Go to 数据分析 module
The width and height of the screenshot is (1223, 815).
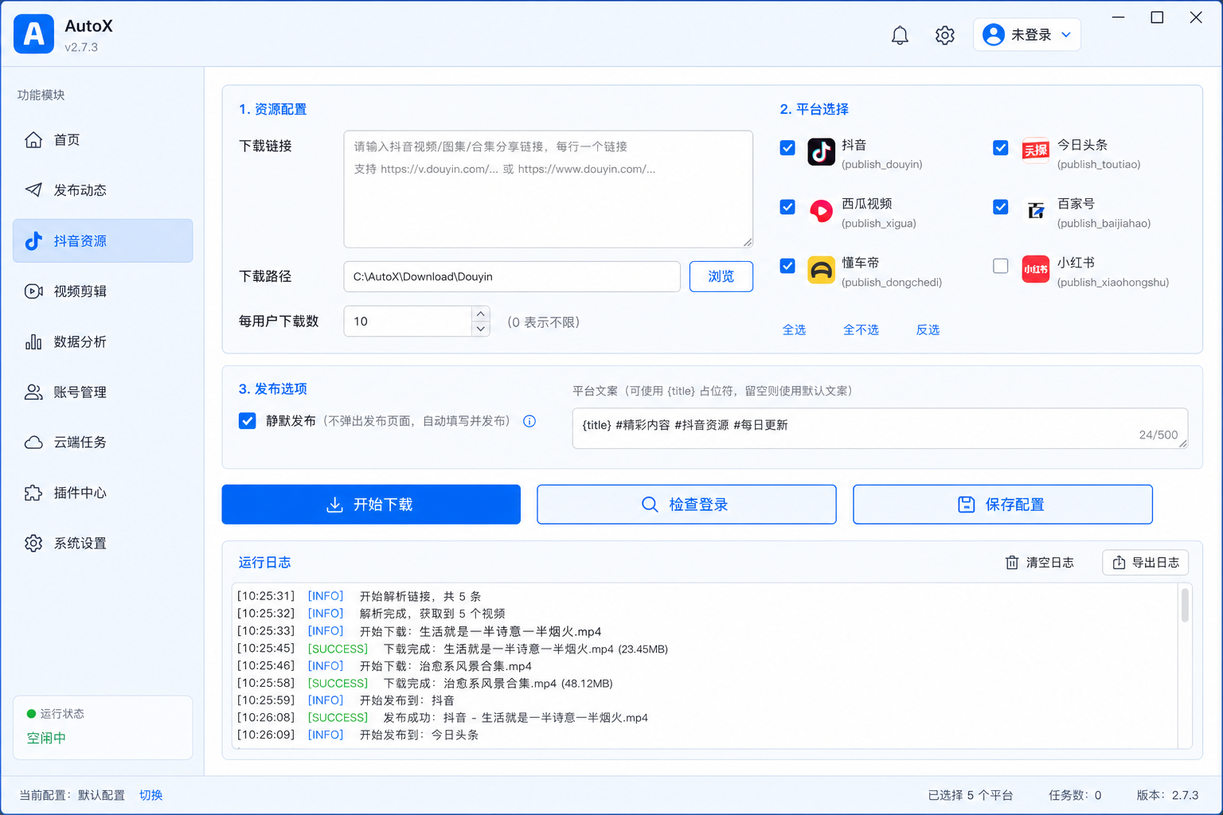(103, 341)
